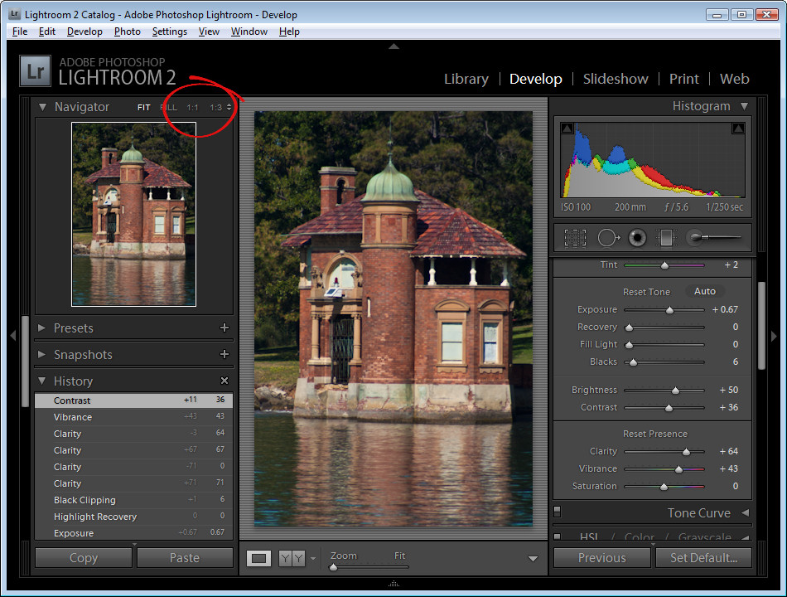Click the Exposure slider handle
Screen dimensions: 787x597
669,310
